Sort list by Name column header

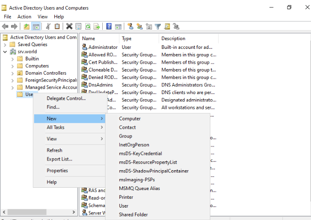click(x=100, y=39)
